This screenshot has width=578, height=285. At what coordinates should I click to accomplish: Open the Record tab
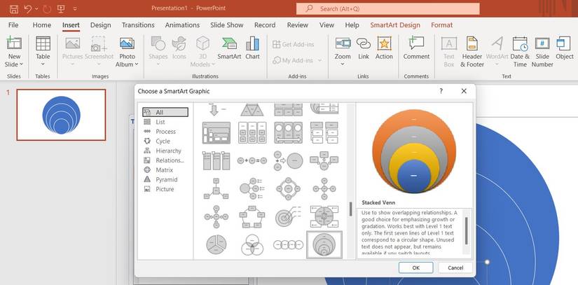click(x=265, y=25)
